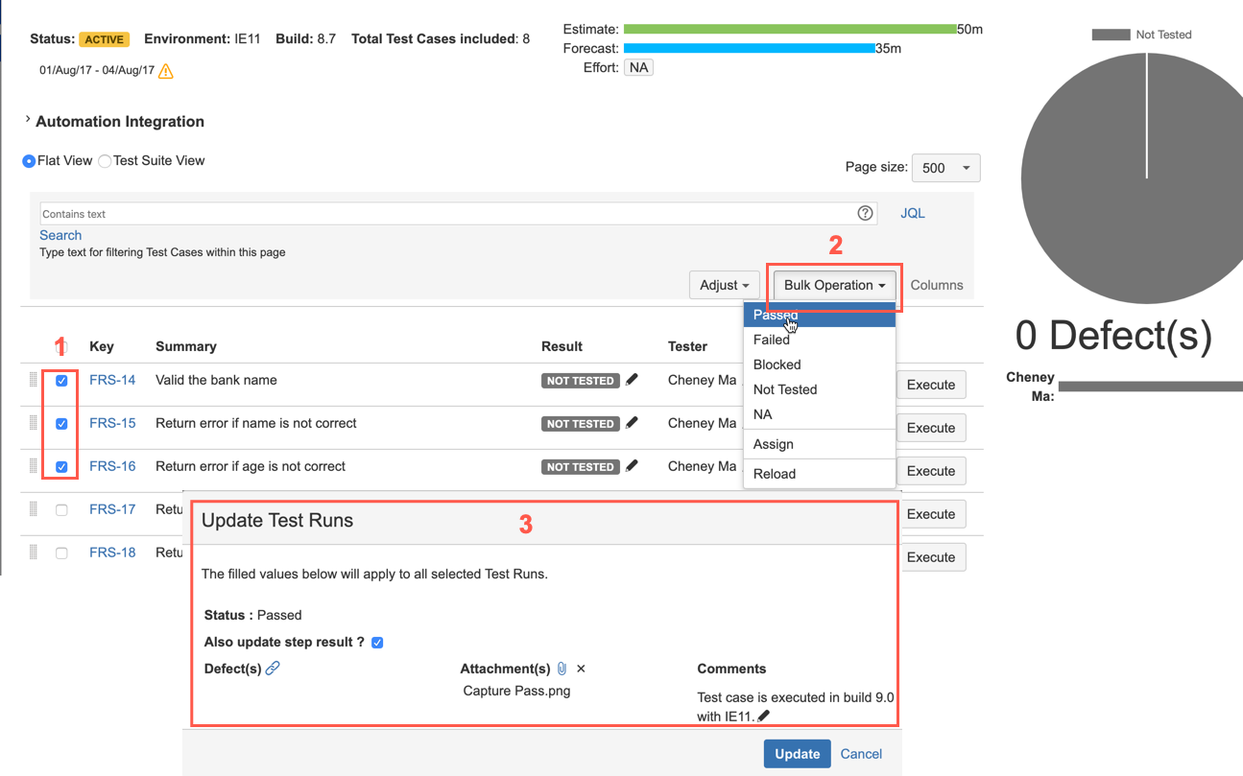This screenshot has width=1243, height=776.
Task: Click the Effort NA value box
Action: point(638,67)
